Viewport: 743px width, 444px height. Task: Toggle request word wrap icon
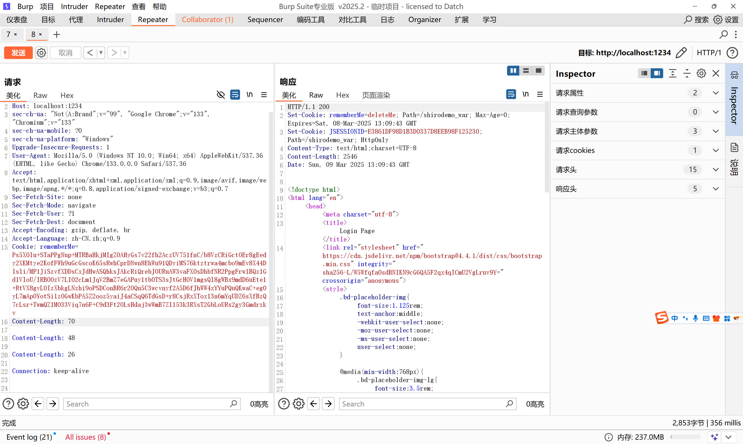point(235,94)
